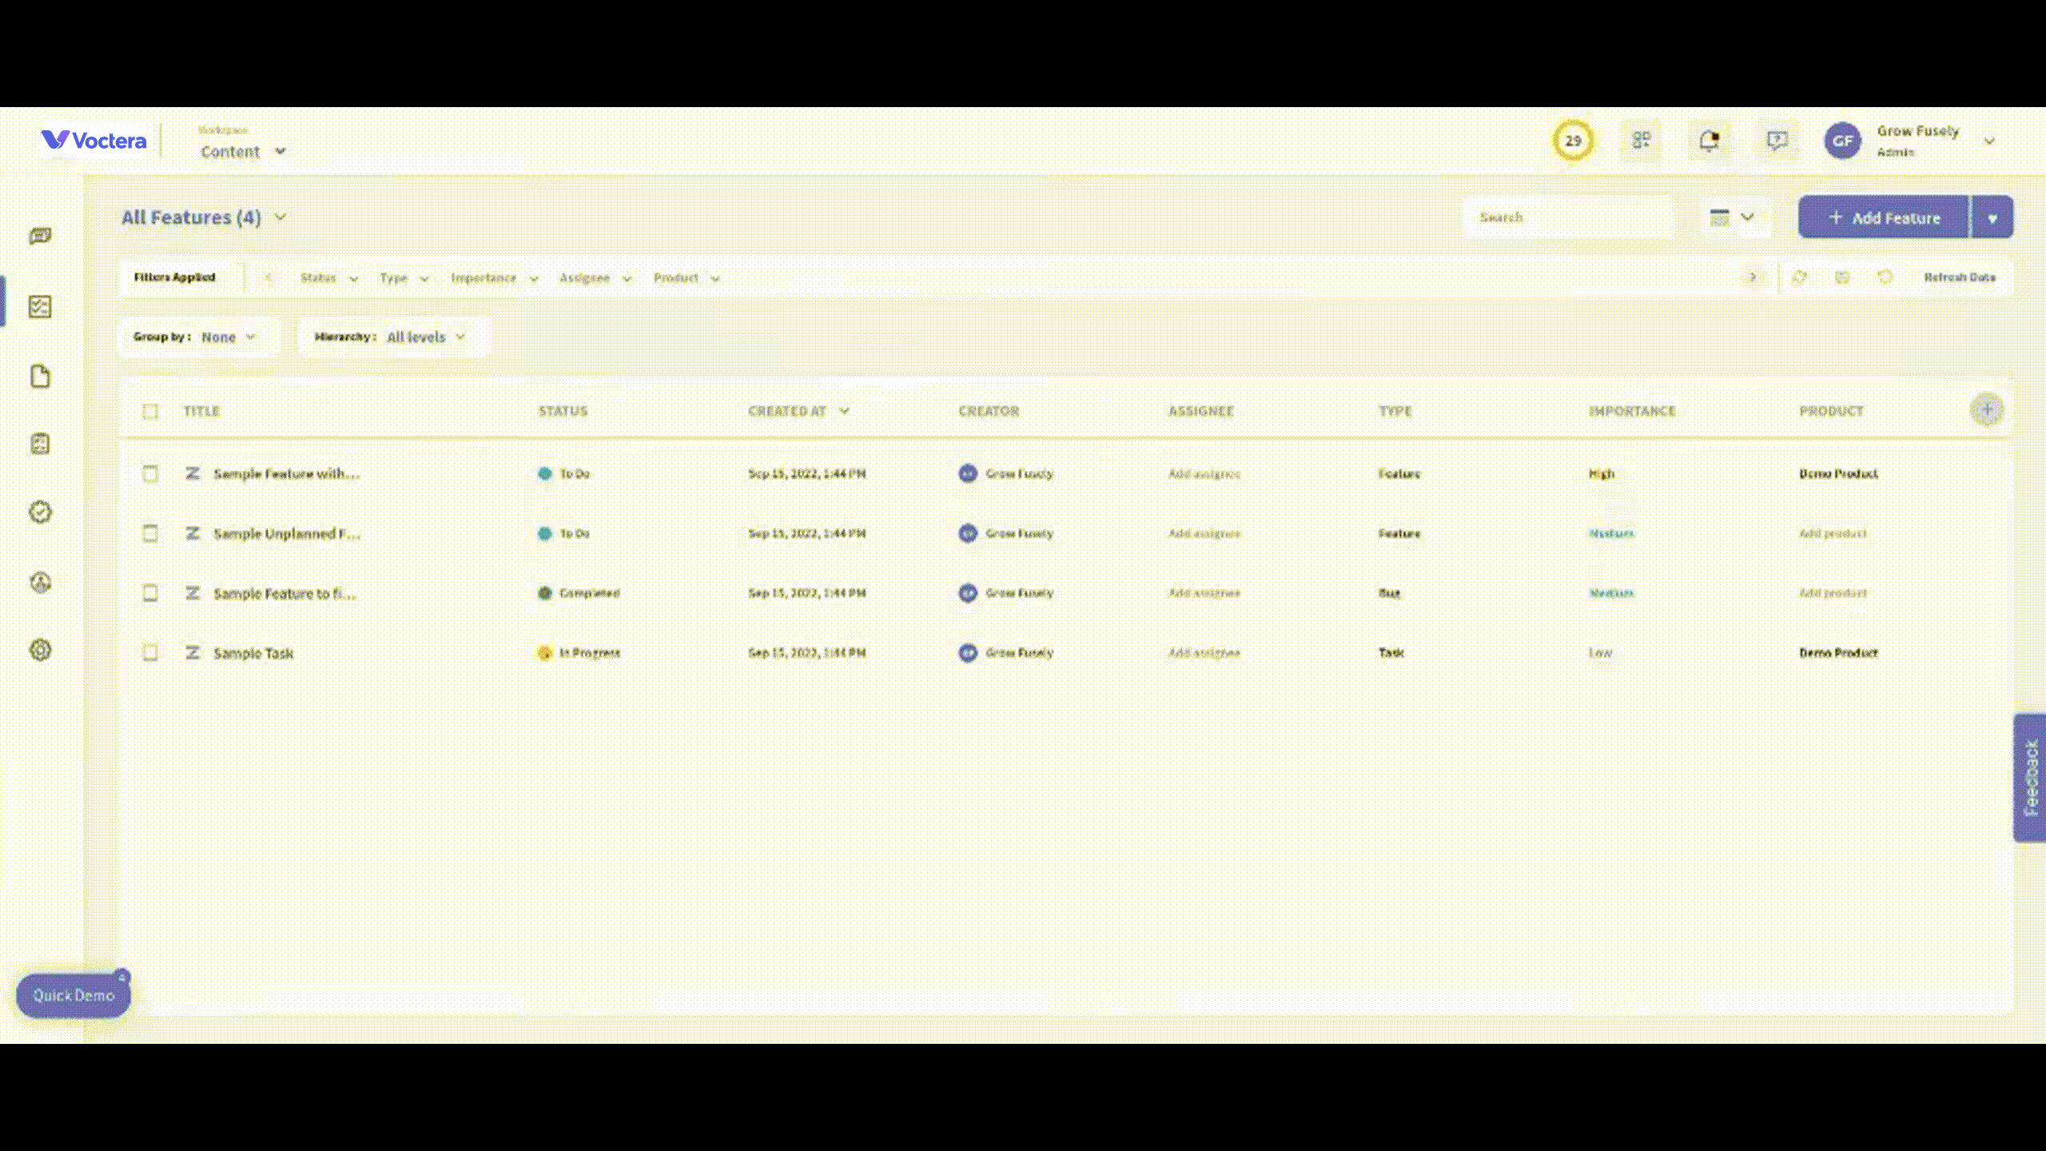
Task: Click the Add Feature button
Action: tap(1884, 217)
